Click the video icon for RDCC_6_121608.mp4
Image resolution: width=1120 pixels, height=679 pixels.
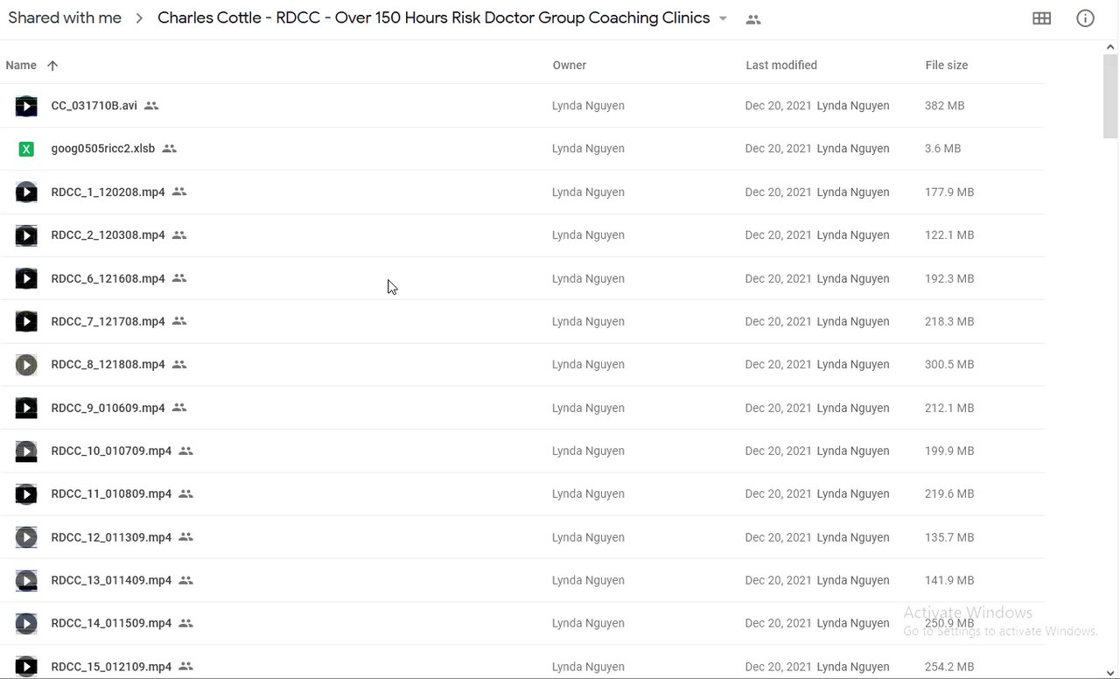[x=26, y=278]
